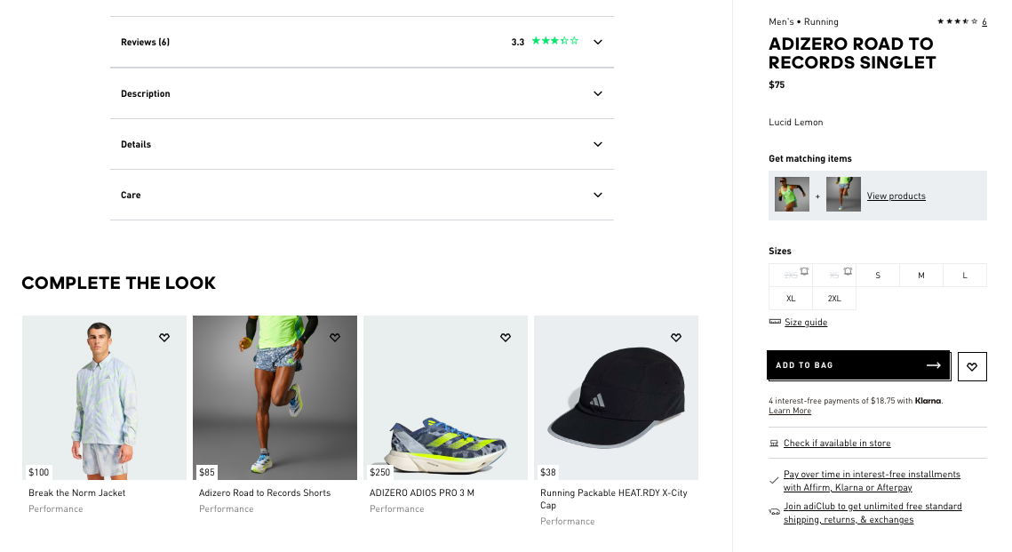
Task: View the Adizero Road to Records Shorts image
Action: (275, 397)
